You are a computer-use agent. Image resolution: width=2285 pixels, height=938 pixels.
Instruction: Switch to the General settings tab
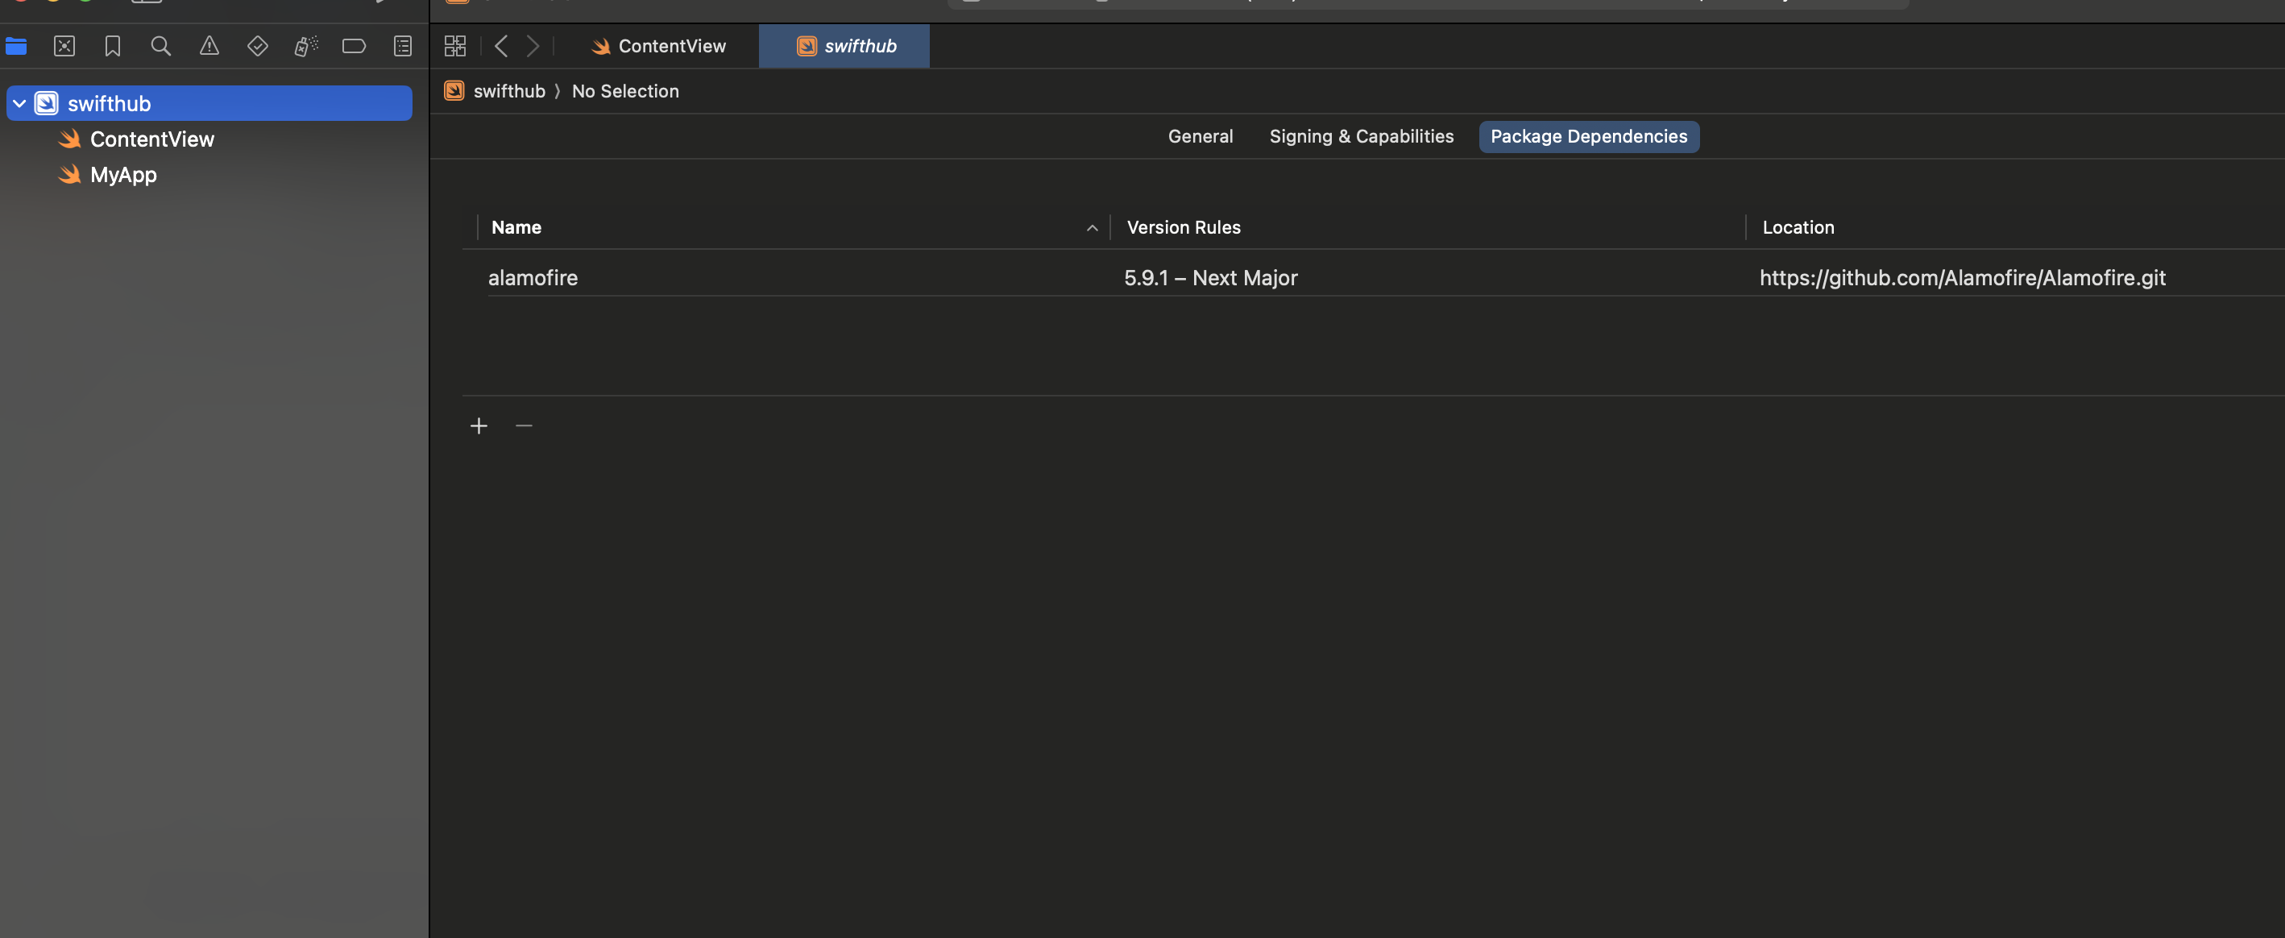click(x=1201, y=135)
